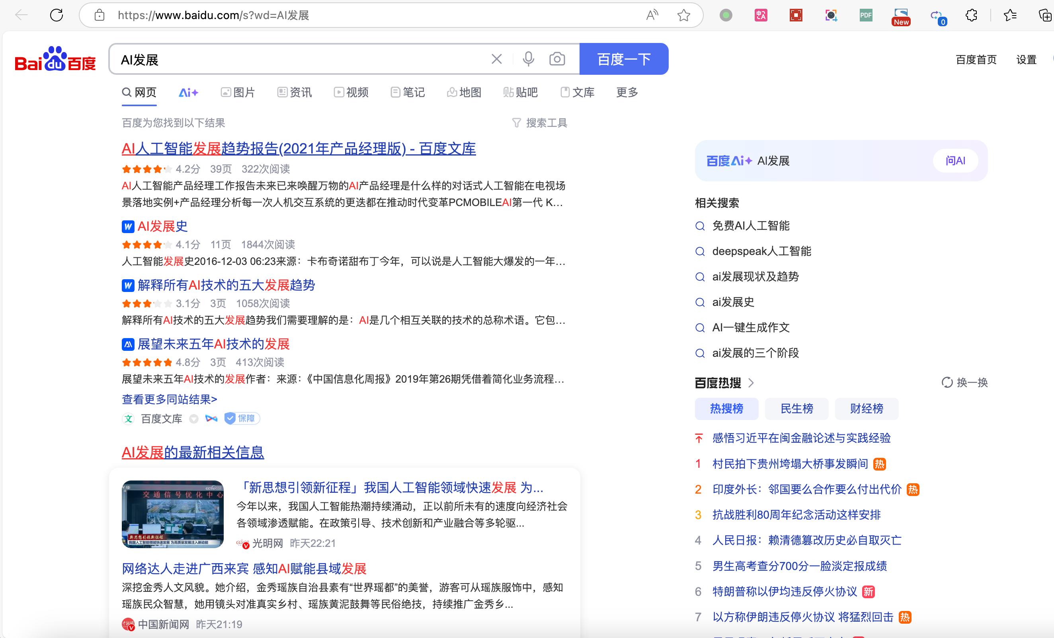Click the 换一换 refresh icon

947,383
